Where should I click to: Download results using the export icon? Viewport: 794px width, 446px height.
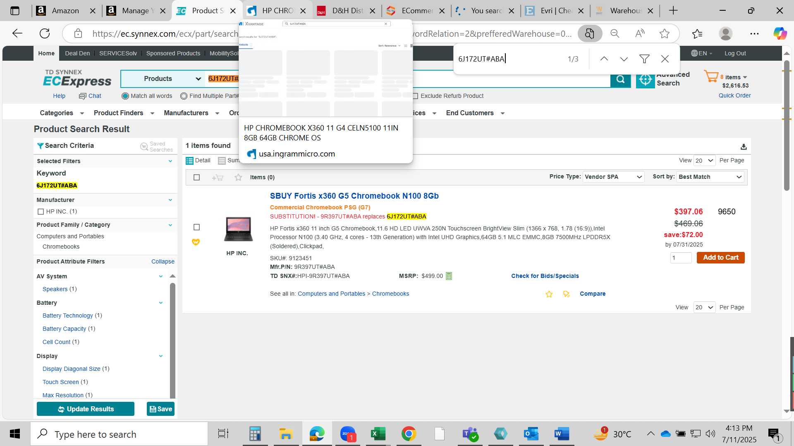(744, 147)
